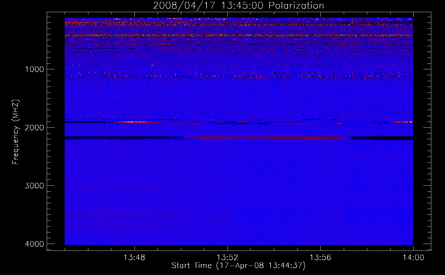The width and height of the screenshot is (445, 275).
Task: Click the "Frequency (MHZ)" axis label
Action: coord(16,132)
